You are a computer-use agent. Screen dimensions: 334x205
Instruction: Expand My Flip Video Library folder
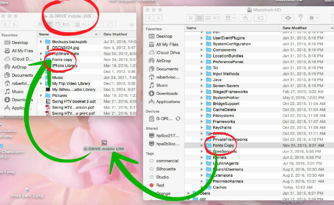(x=41, y=84)
